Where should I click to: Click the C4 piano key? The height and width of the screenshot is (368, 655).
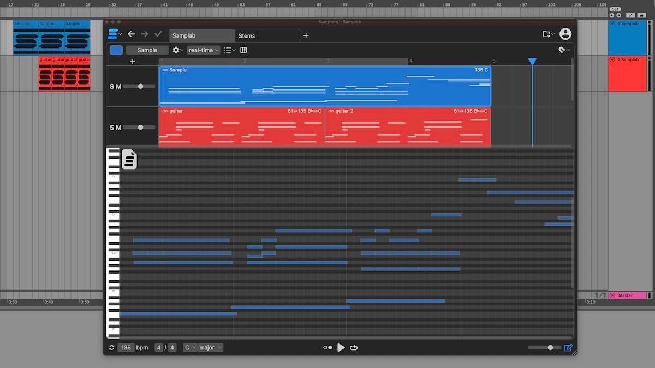pyautogui.click(x=114, y=215)
